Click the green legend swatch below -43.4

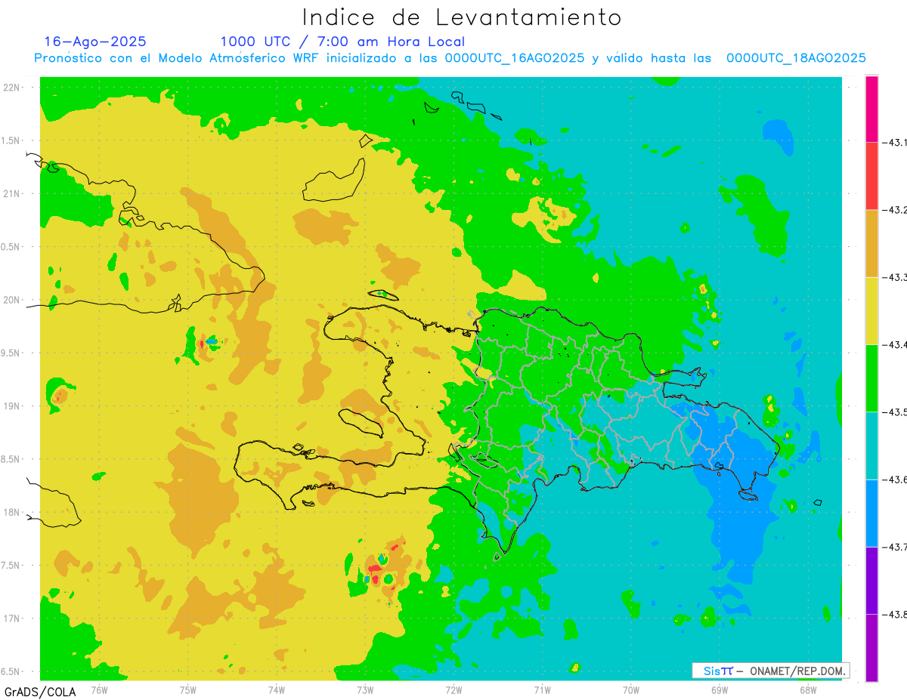point(871,378)
